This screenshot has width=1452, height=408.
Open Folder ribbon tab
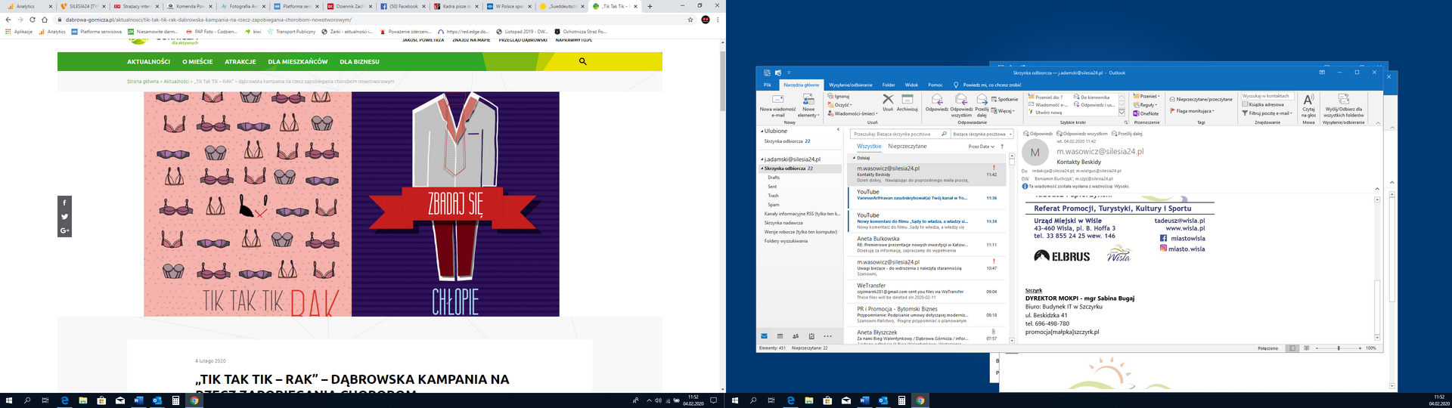[x=889, y=85]
